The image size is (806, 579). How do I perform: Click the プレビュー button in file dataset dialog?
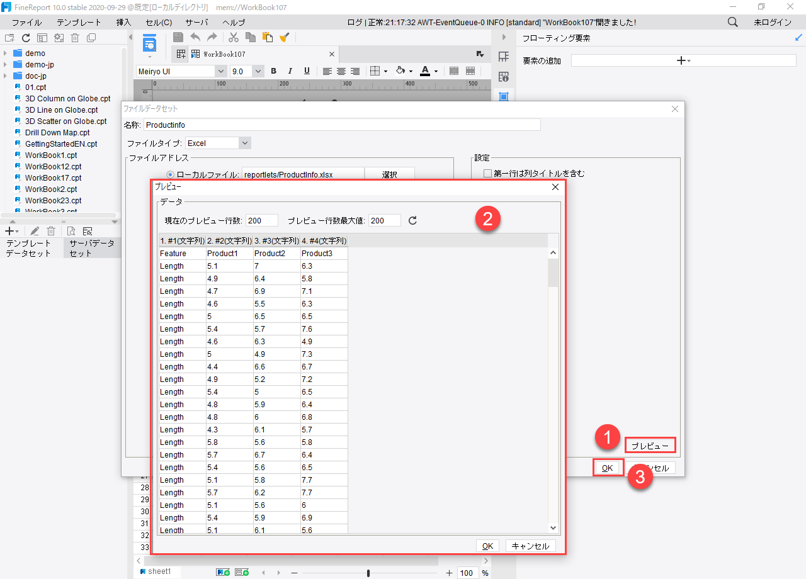pyautogui.click(x=650, y=446)
